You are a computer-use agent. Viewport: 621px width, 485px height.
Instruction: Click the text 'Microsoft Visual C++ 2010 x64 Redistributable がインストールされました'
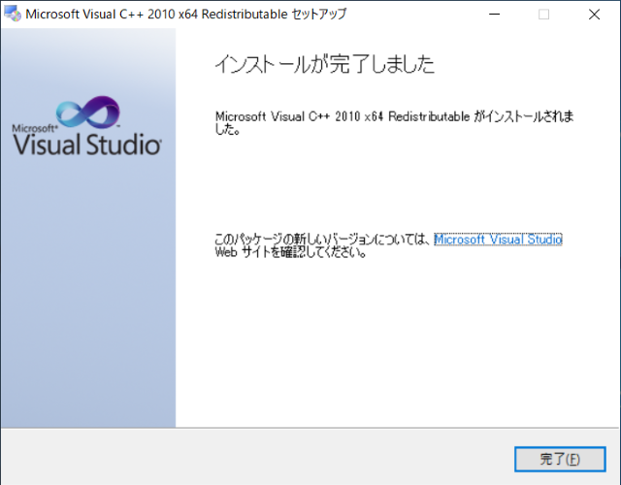(395, 122)
